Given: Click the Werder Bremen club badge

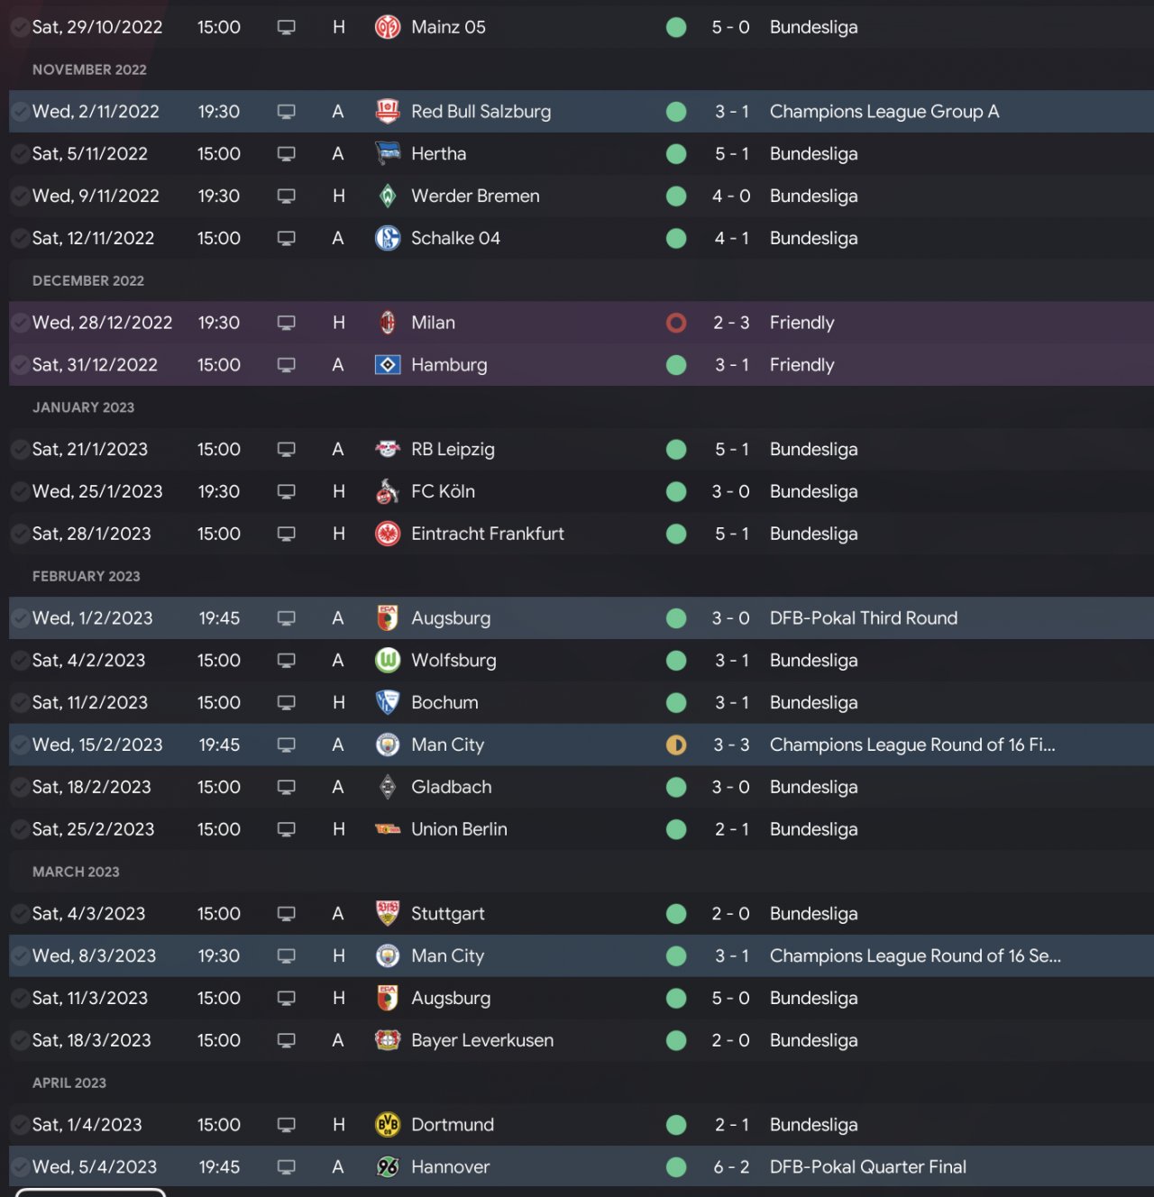Looking at the screenshot, I should [388, 196].
